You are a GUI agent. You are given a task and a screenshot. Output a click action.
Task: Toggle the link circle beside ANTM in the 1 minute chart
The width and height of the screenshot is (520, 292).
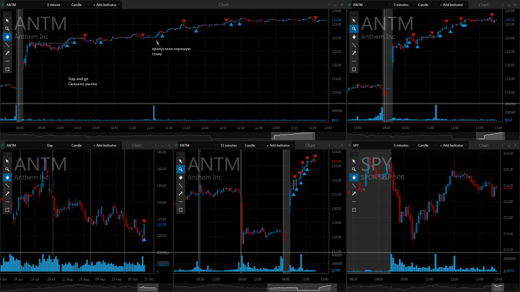[x=3, y=5]
